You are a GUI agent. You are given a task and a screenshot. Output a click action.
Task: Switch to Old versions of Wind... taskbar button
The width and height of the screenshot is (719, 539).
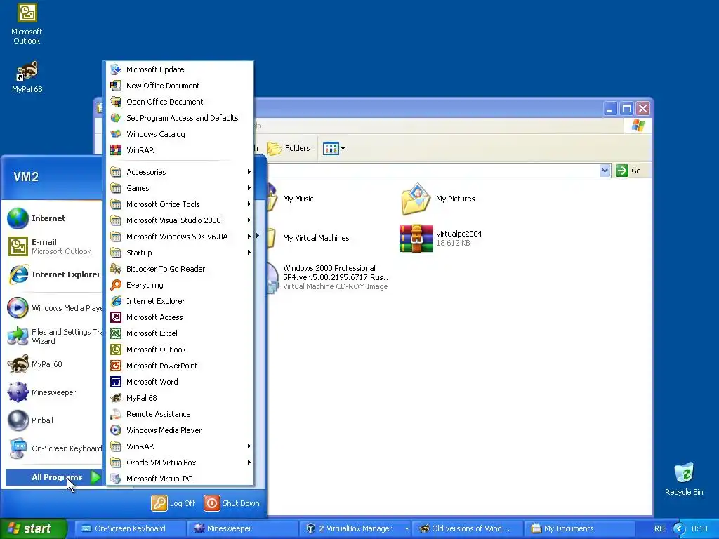pos(468,528)
